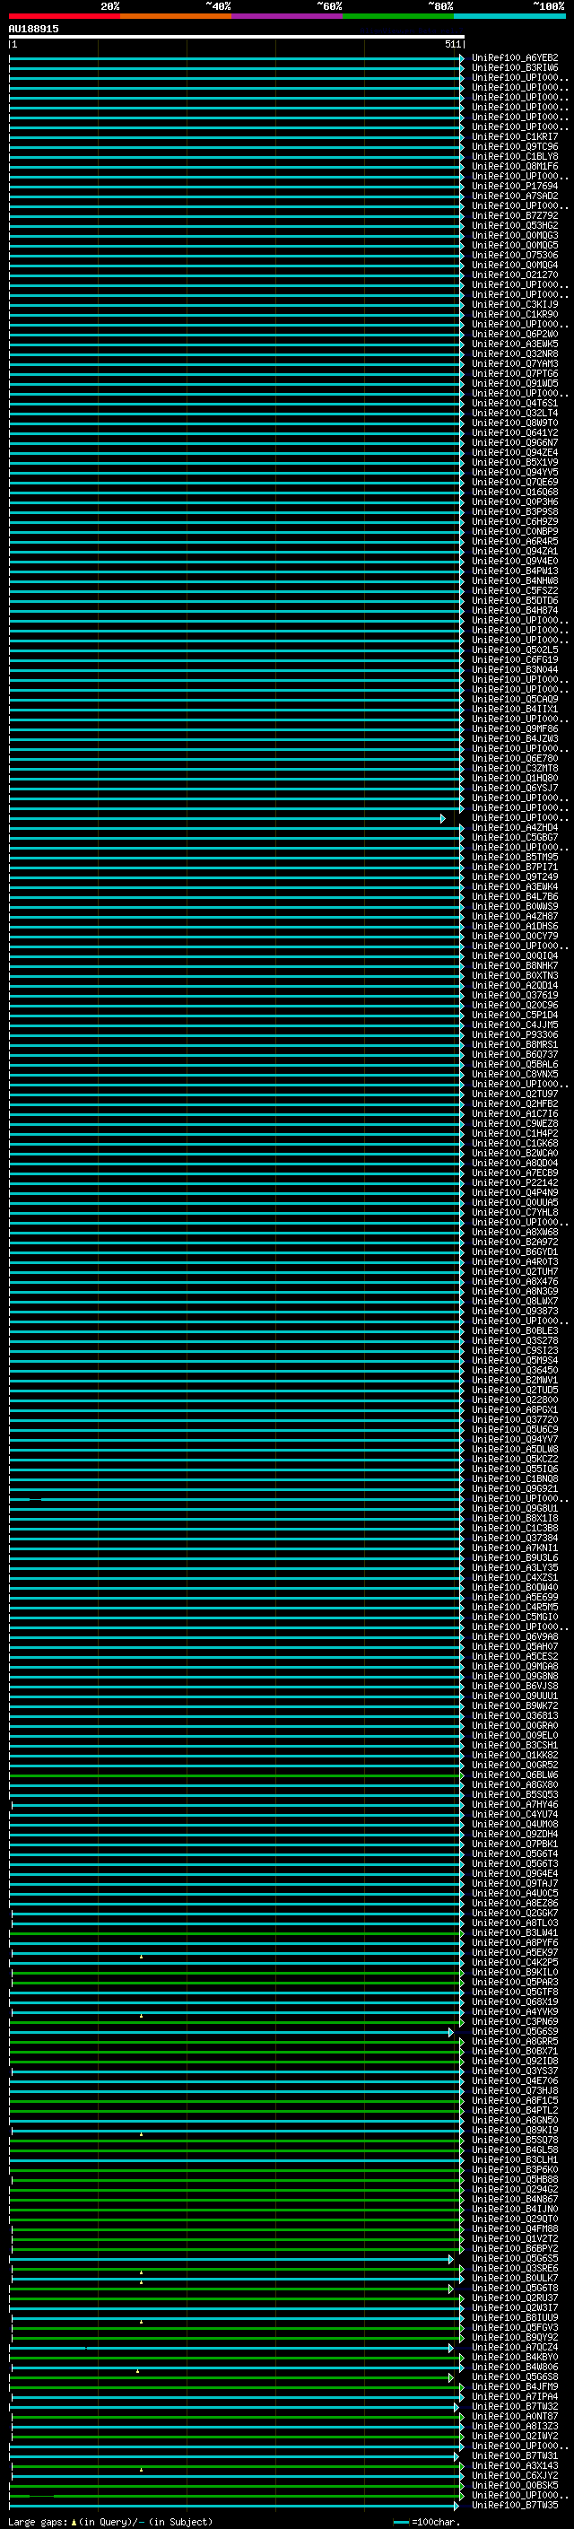This screenshot has height=2529, width=574.
Task: Click the UniRef100_Q6P2W0 label
Action: coord(515,334)
